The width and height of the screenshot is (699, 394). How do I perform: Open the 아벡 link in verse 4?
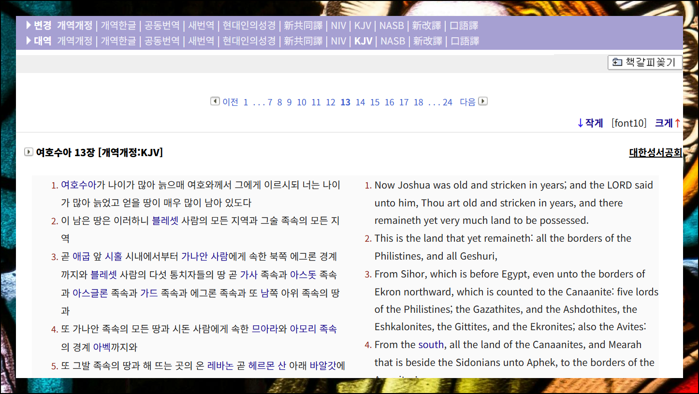coord(102,347)
